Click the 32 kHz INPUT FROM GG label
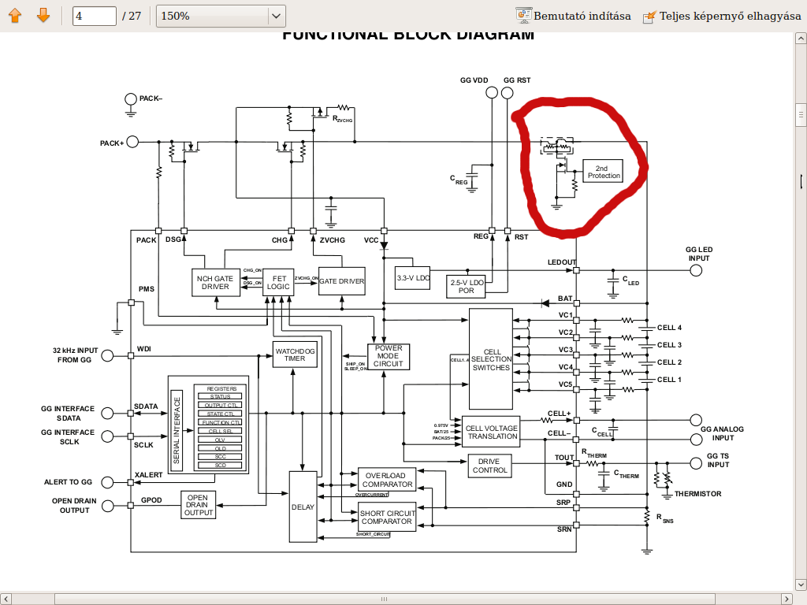807x605 pixels. click(x=75, y=355)
